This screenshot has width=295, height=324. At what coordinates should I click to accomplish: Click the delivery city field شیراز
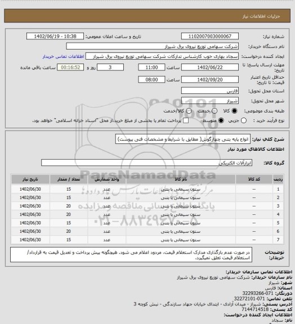pos(210,101)
